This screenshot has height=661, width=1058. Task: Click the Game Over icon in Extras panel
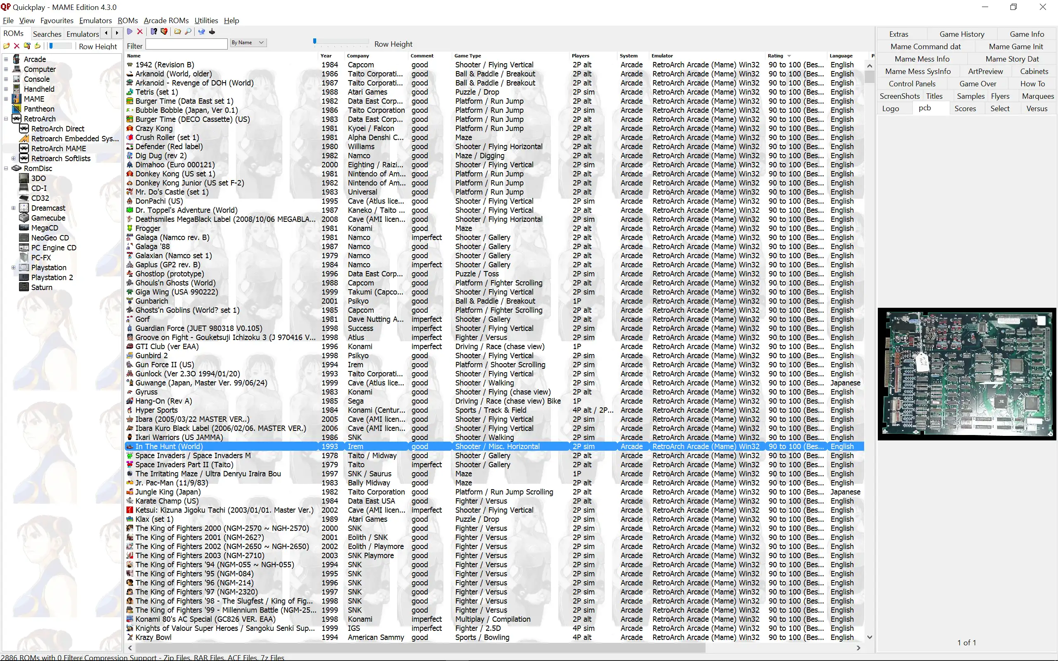tap(978, 83)
